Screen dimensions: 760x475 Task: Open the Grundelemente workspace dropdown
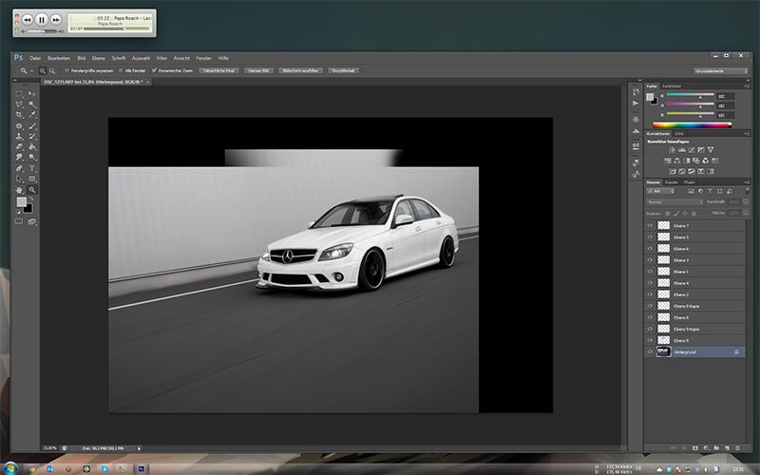click(721, 70)
